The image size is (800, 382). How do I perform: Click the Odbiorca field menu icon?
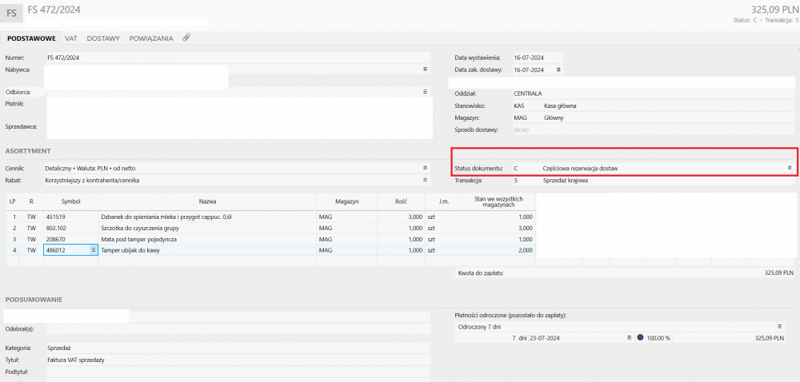tap(426, 92)
